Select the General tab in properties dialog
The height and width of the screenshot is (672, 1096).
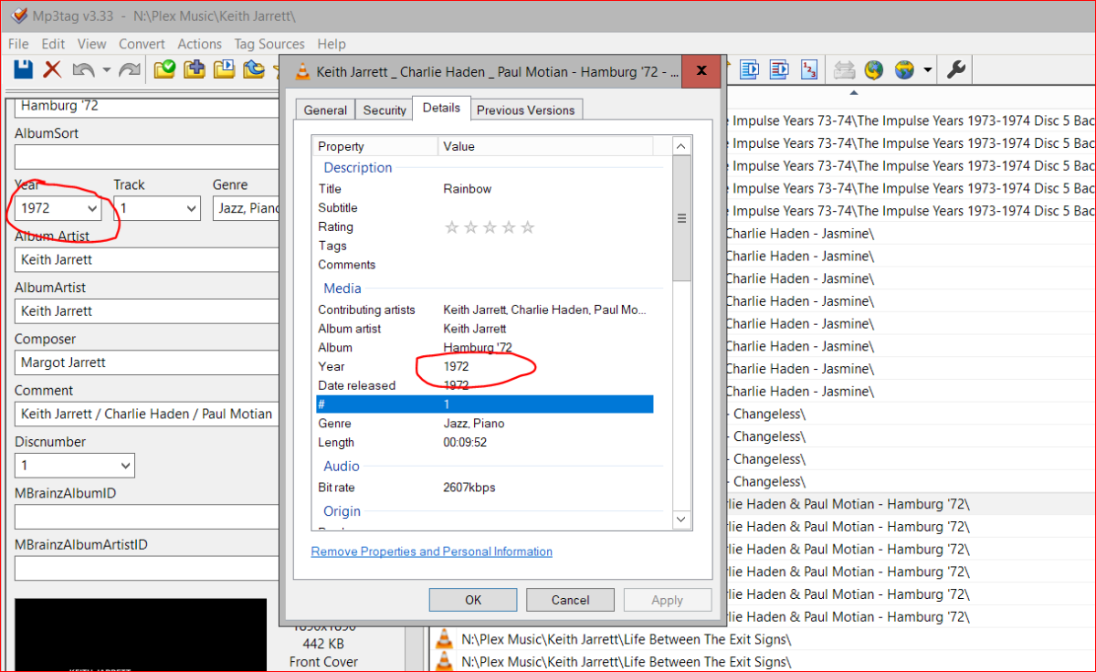click(325, 110)
